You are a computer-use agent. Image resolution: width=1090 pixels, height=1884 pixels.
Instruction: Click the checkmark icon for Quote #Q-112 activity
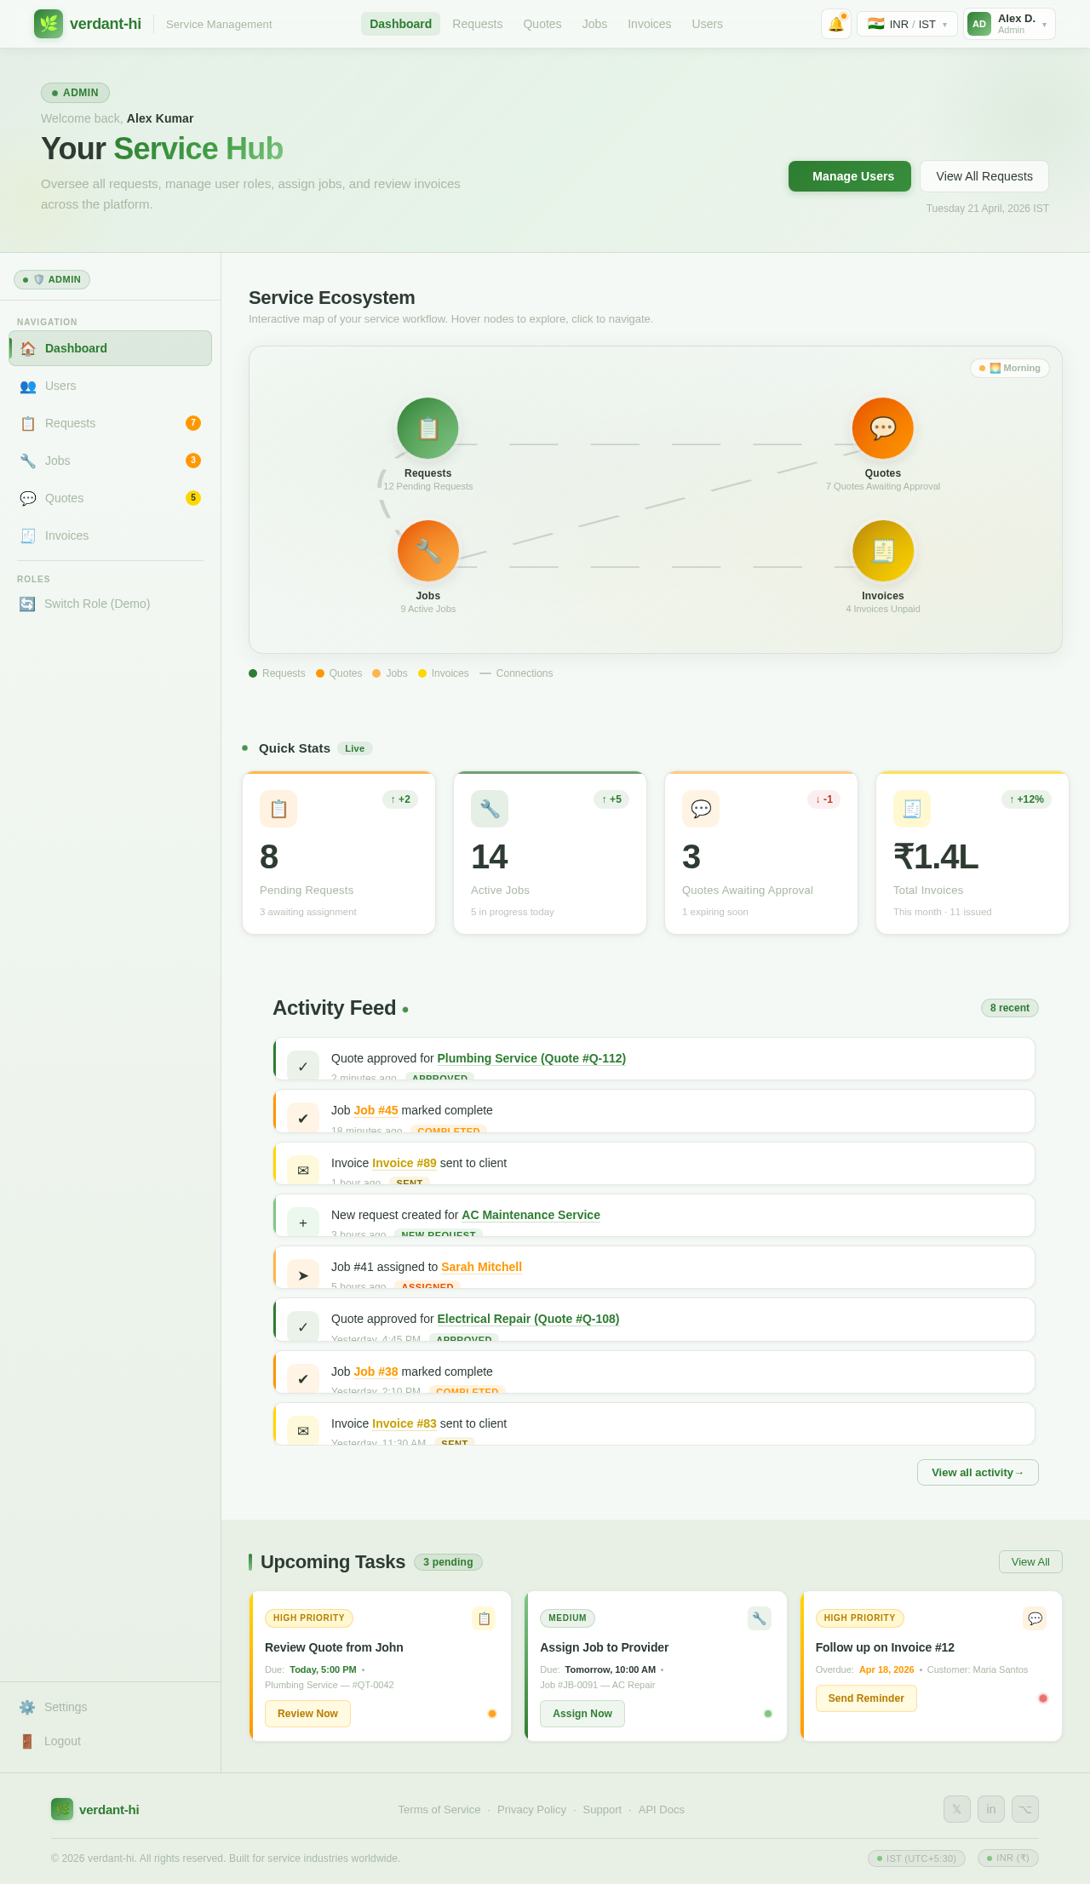point(303,1066)
